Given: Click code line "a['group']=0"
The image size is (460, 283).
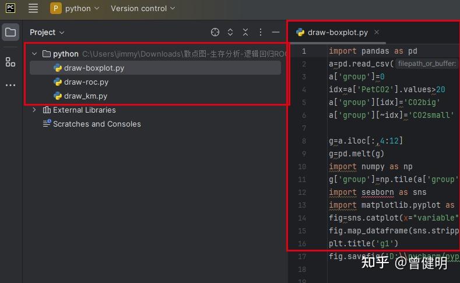Looking at the screenshot, I should point(356,76).
